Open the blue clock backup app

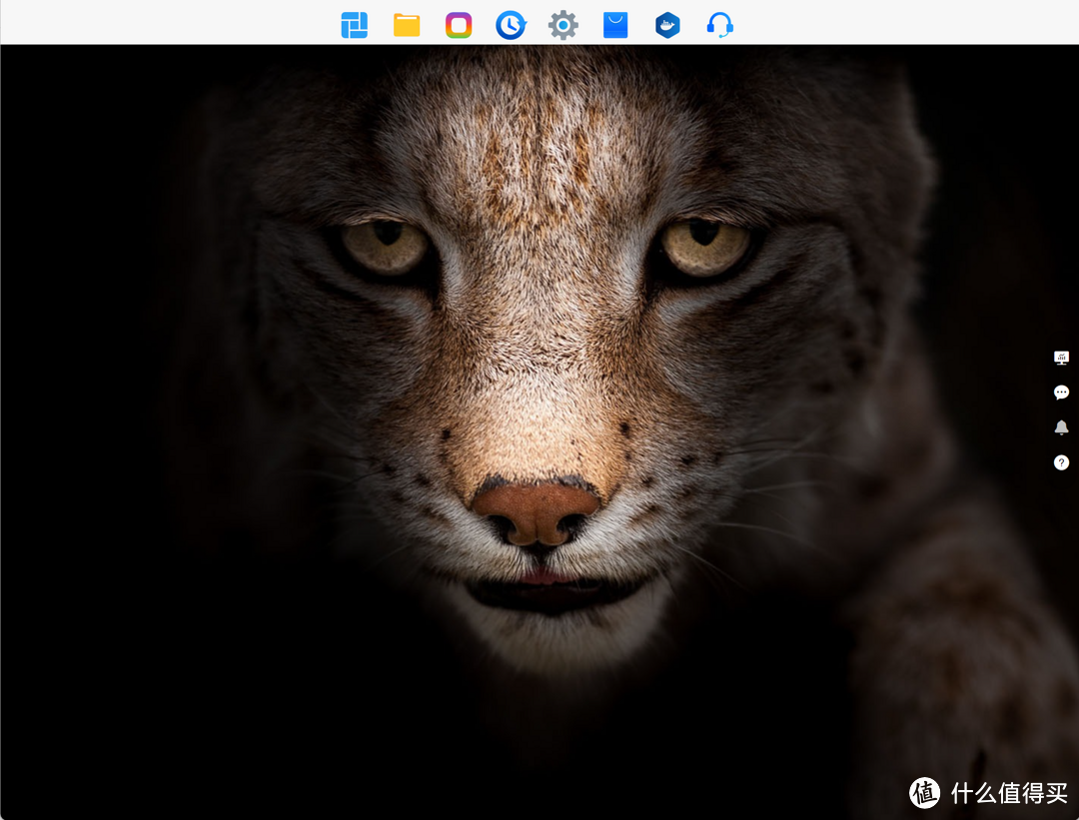click(x=511, y=25)
